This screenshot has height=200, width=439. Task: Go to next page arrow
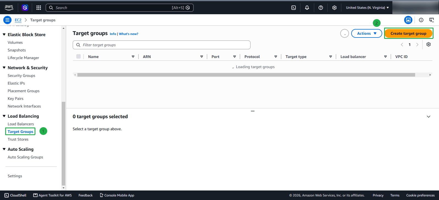[x=417, y=45]
